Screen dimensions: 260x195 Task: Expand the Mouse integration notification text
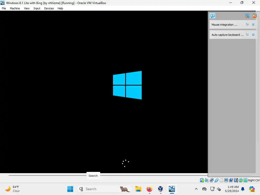(224, 25)
